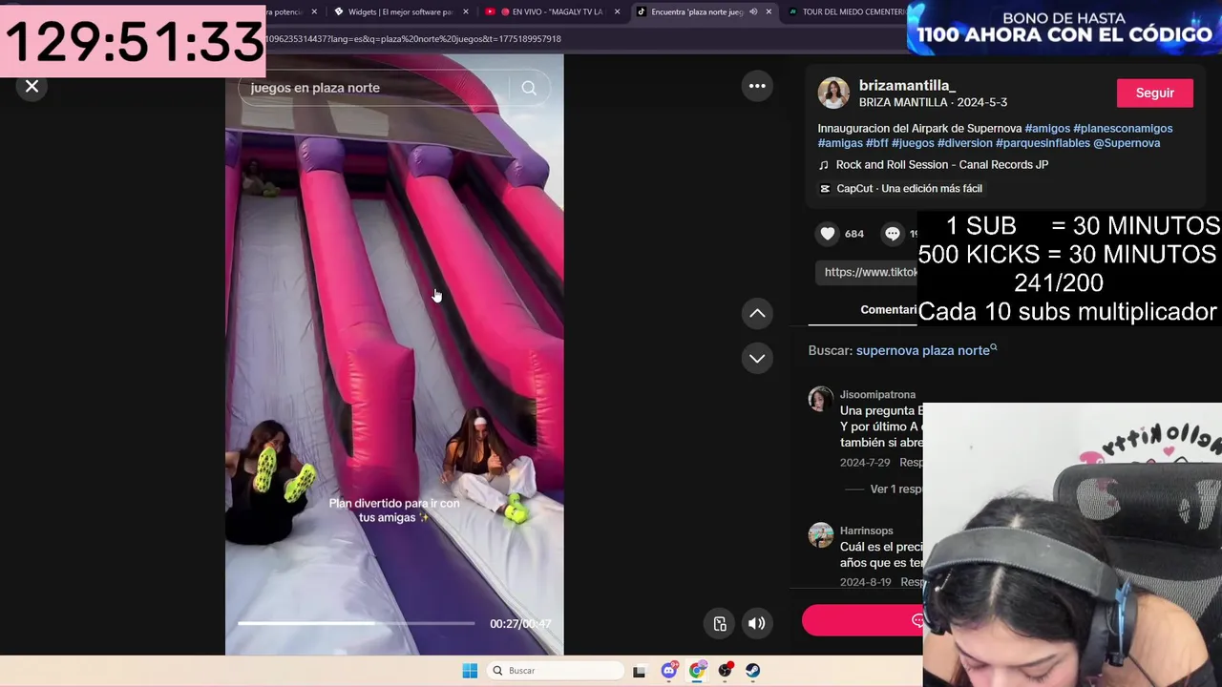This screenshot has width=1222, height=687.
Task: Open the #planesconamigos hashtag
Action: [1123, 128]
